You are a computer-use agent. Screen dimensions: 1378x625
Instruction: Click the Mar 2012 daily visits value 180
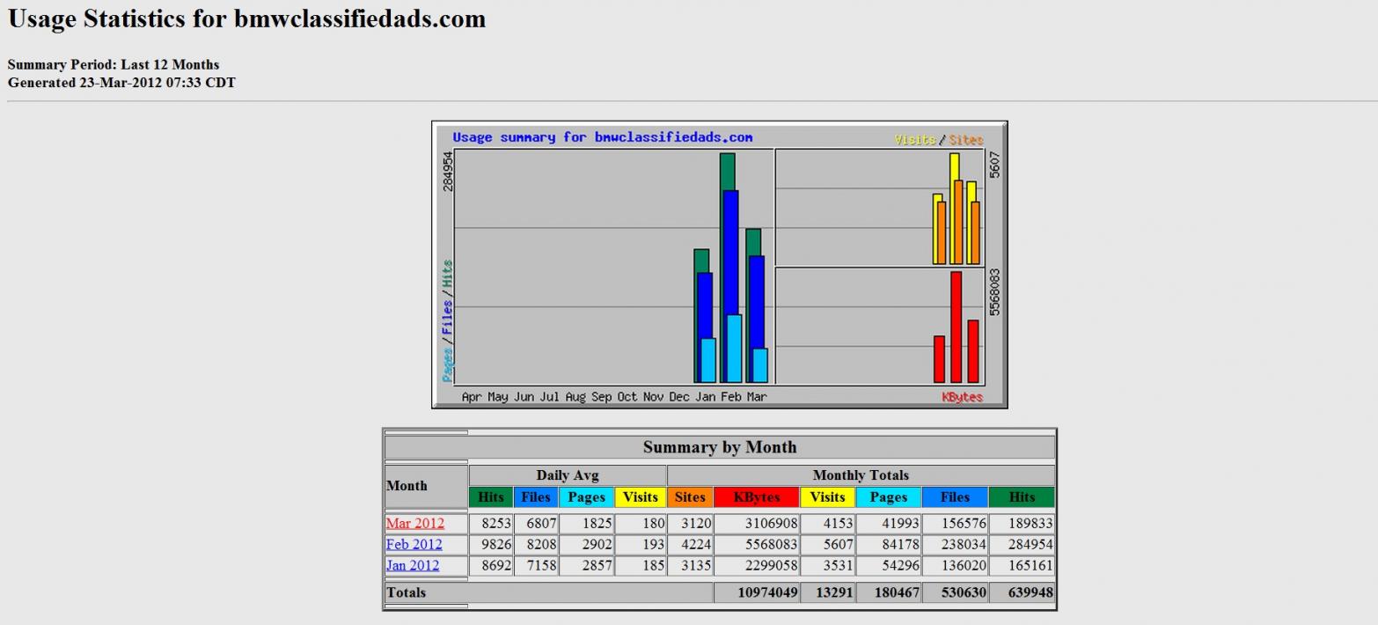click(654, 523)
